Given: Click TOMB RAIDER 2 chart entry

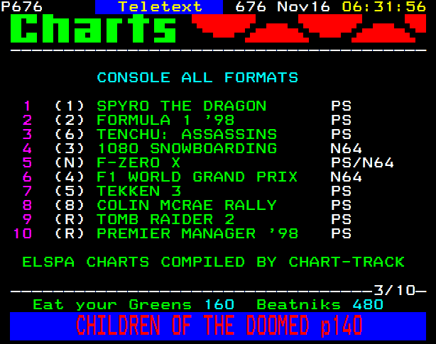Looking at the screenshot, I should 165,219.
